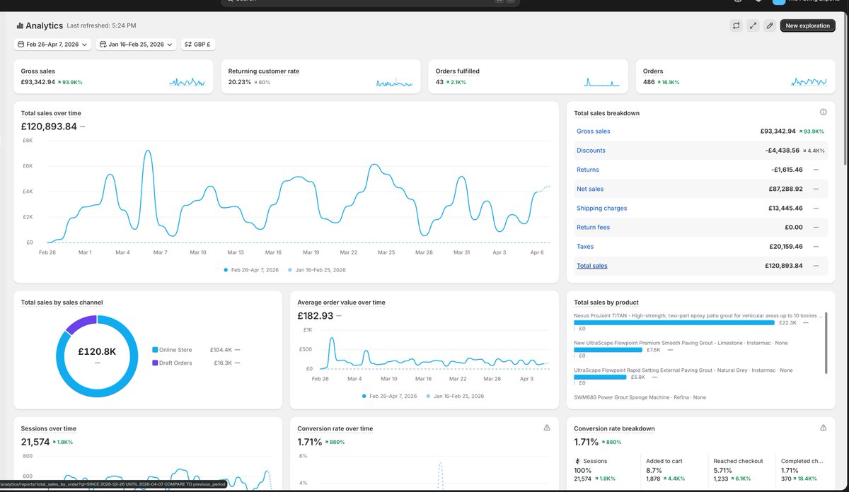Open the Gross sales card
849x492 pixels.
(x=113, y=77)
